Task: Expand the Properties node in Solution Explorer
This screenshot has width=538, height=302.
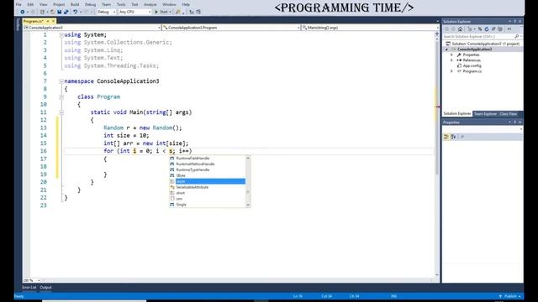Action: (x=451, y=55)
